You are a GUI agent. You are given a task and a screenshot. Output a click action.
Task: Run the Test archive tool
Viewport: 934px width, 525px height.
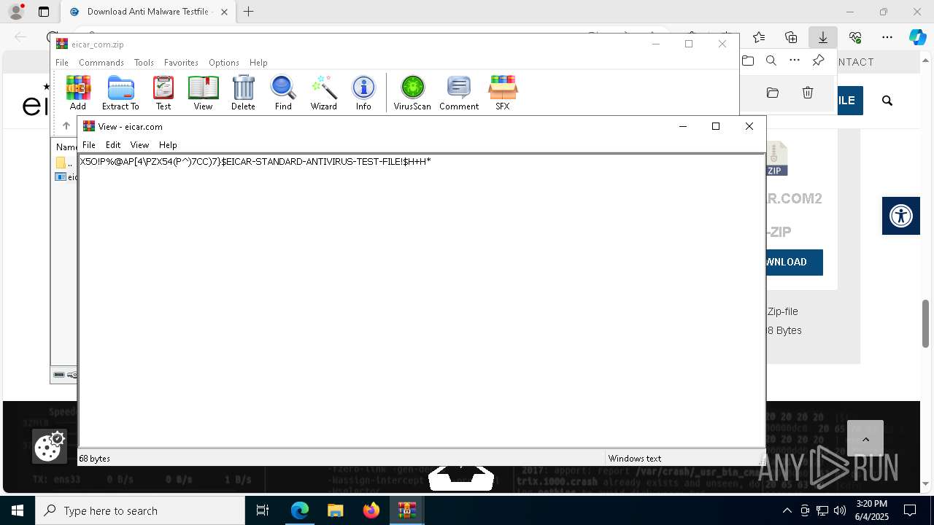[x=163, y=93]
